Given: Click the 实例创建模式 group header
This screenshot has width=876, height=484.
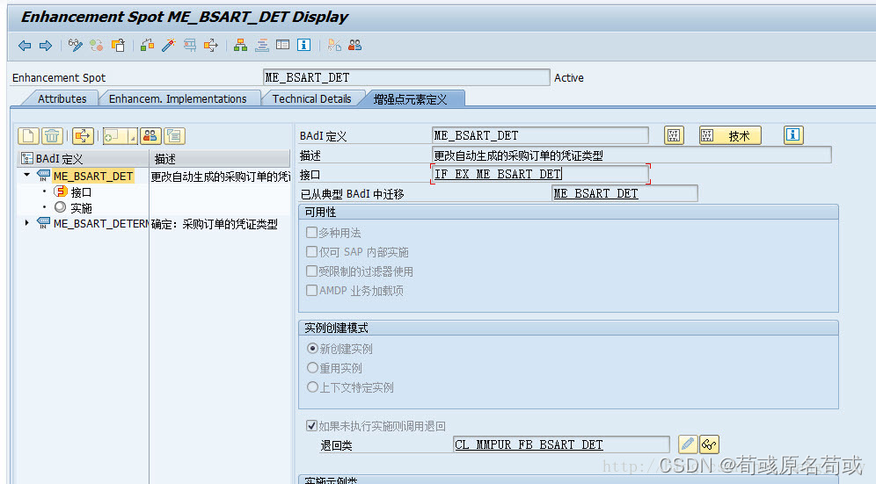Looking at the screenshot, I should 569,328.
